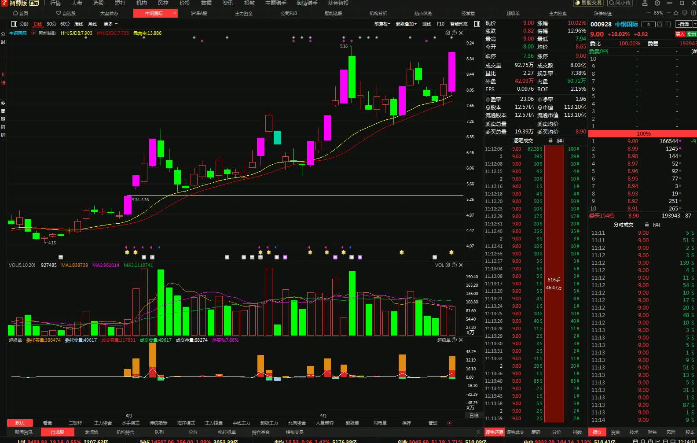Click the lock icon by 分时成交
This screenshot has width=697, height=443.
click(x=647, y=225)
